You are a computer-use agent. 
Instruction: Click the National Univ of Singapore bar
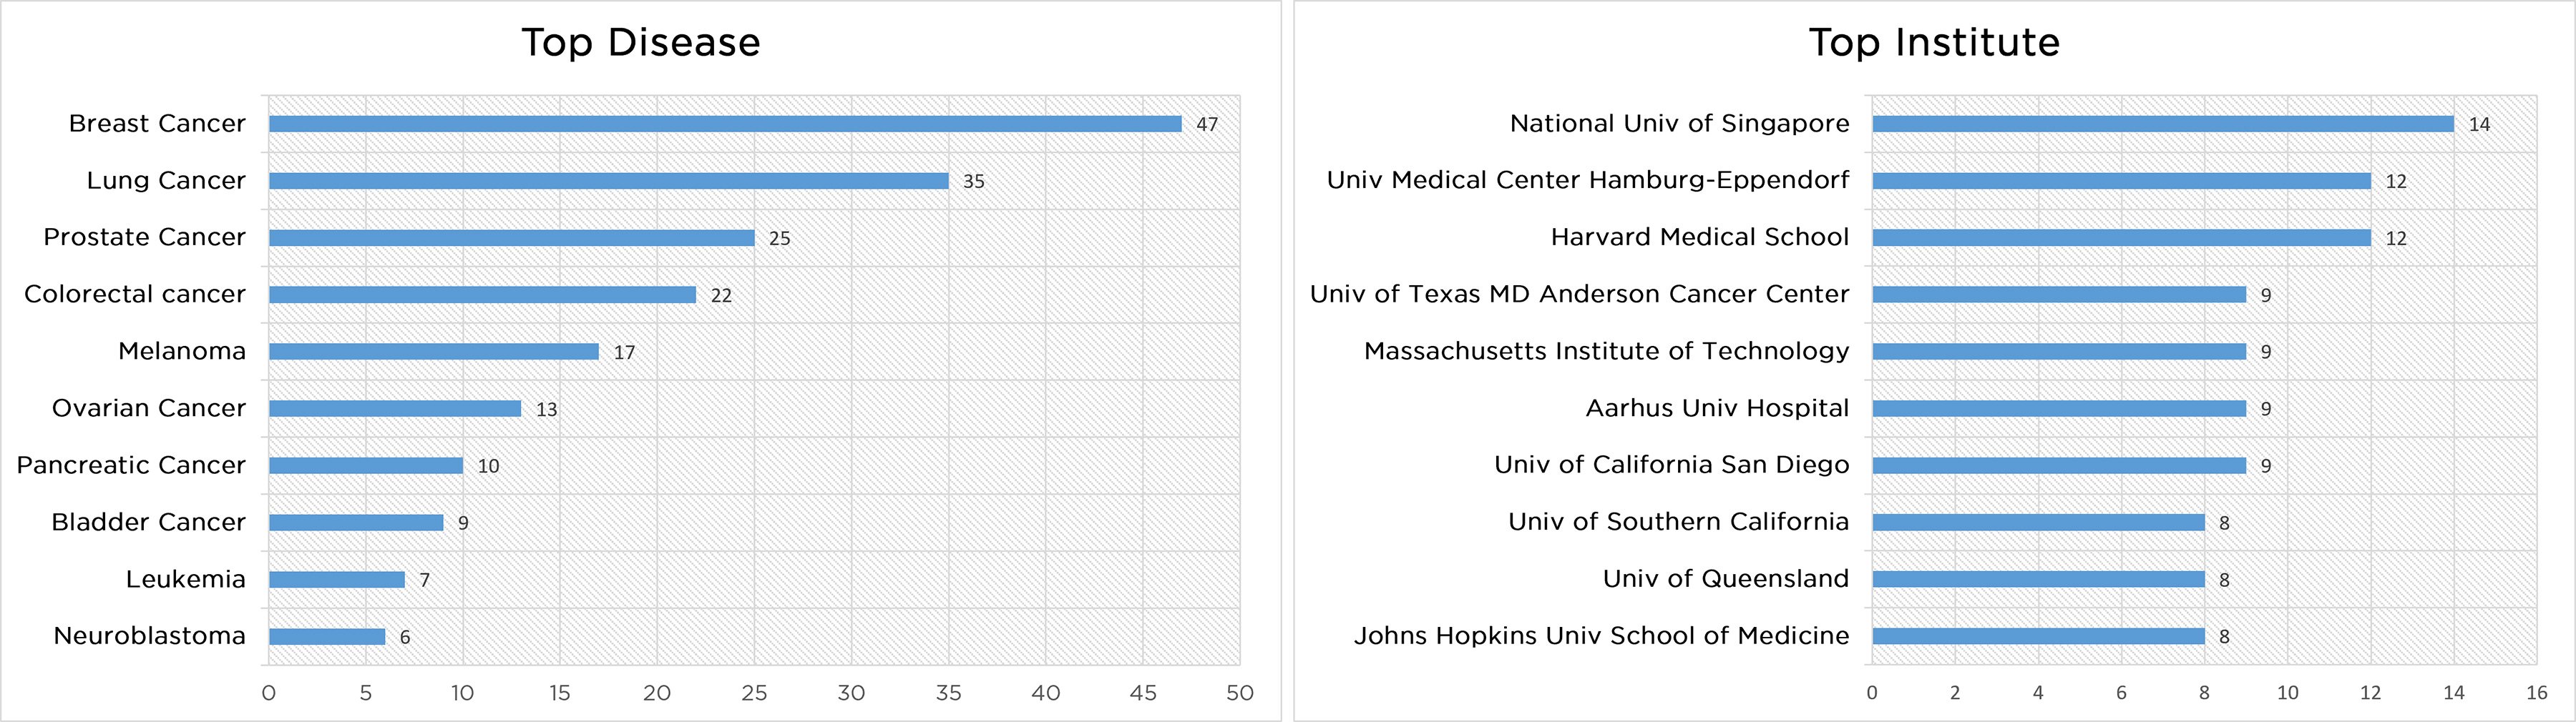[x=2162, y=124]
